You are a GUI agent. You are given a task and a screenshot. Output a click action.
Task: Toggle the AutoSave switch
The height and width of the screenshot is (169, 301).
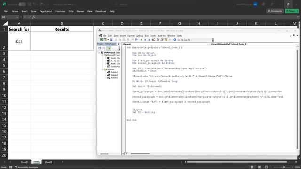click(x=22, y=4)
